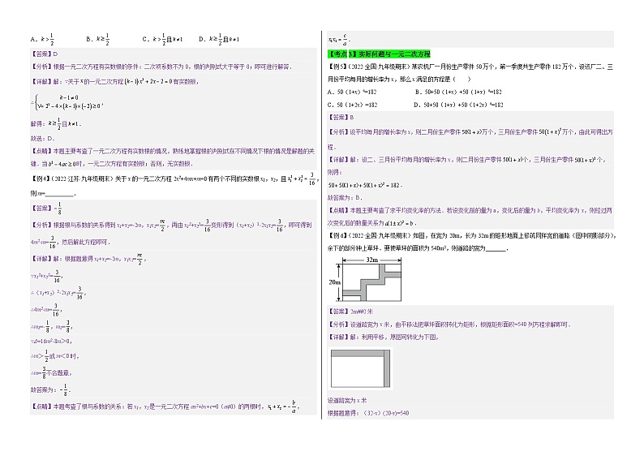
Task: Choose option C in the top answer row
Action: [162, 38]
